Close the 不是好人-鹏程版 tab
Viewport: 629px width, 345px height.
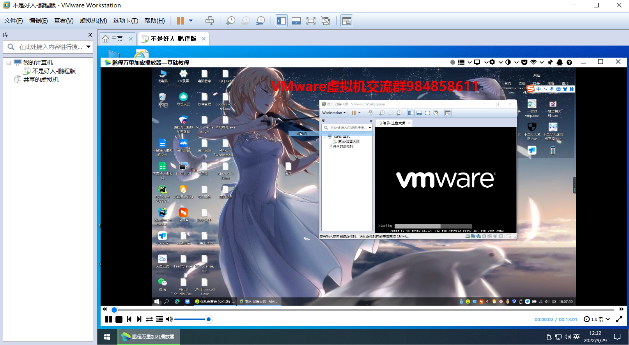[204, 39]
